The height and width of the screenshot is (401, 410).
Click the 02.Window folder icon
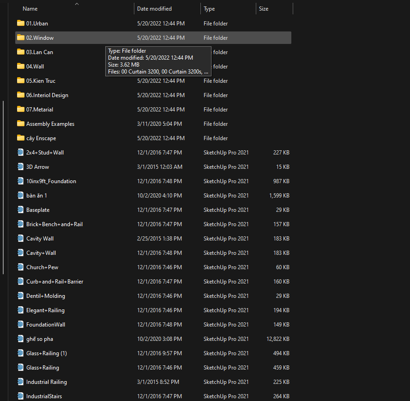[21, 38]
